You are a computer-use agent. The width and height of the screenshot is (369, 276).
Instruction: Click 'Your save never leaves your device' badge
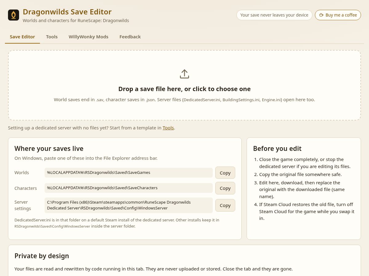point(274,15)
